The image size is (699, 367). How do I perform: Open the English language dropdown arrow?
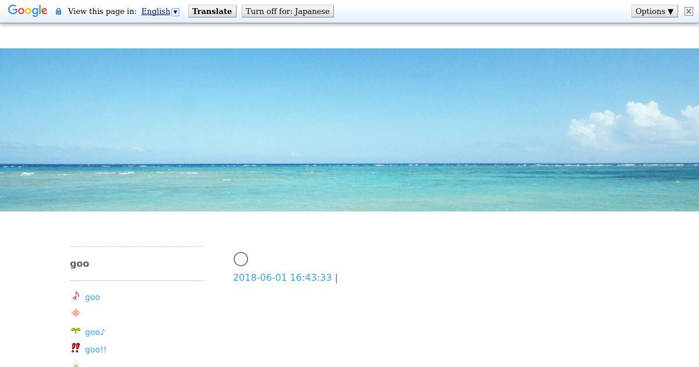click(175, 12)
